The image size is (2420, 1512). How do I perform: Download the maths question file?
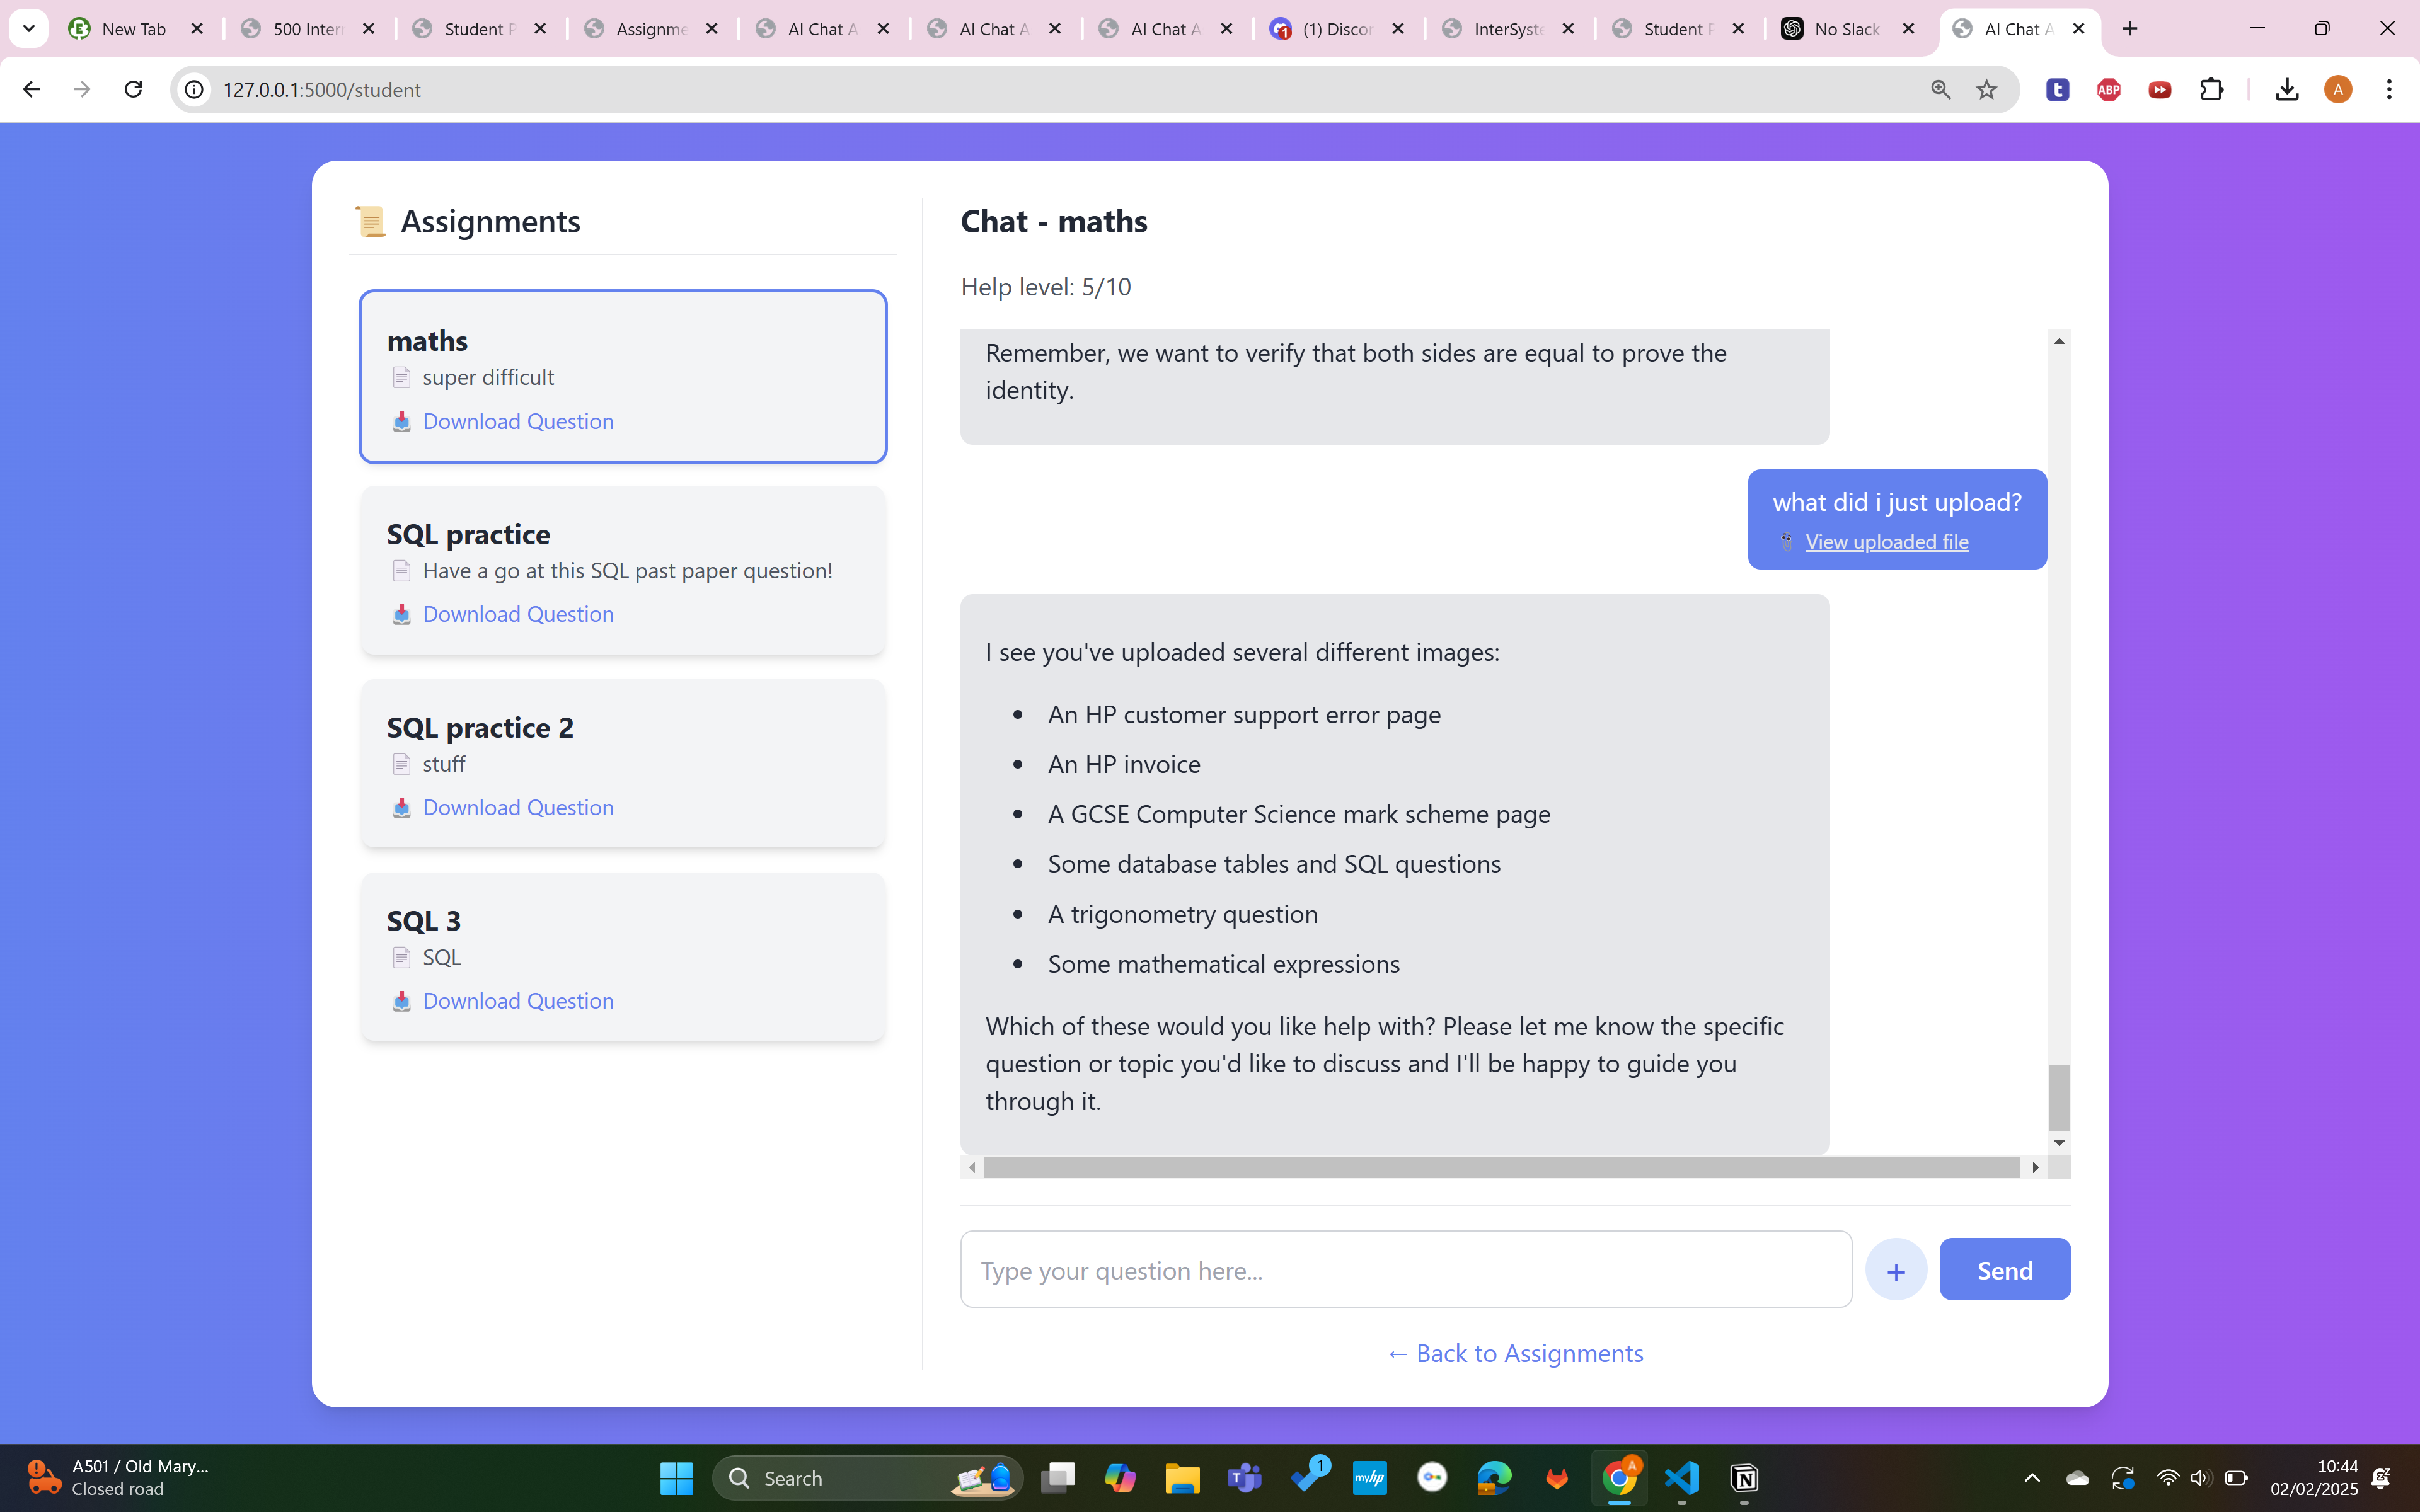pos(517,421)
